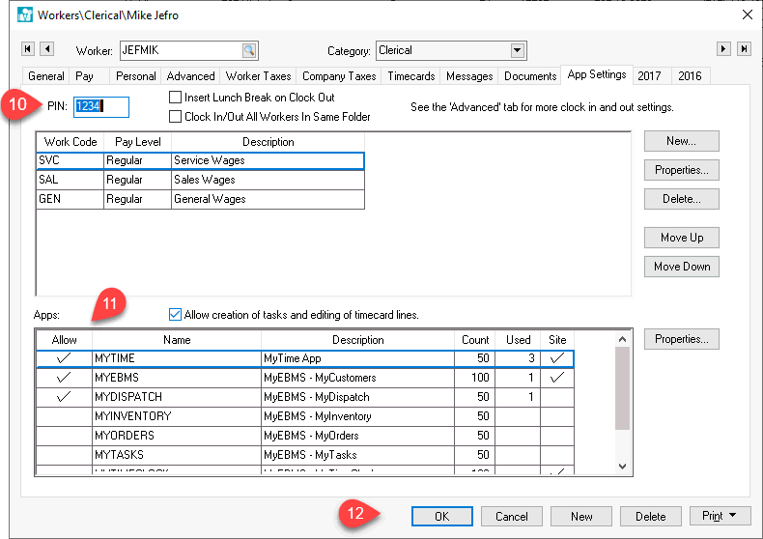Toggle Allow checkmark for MYTIME app

click(x=64, y=358)
